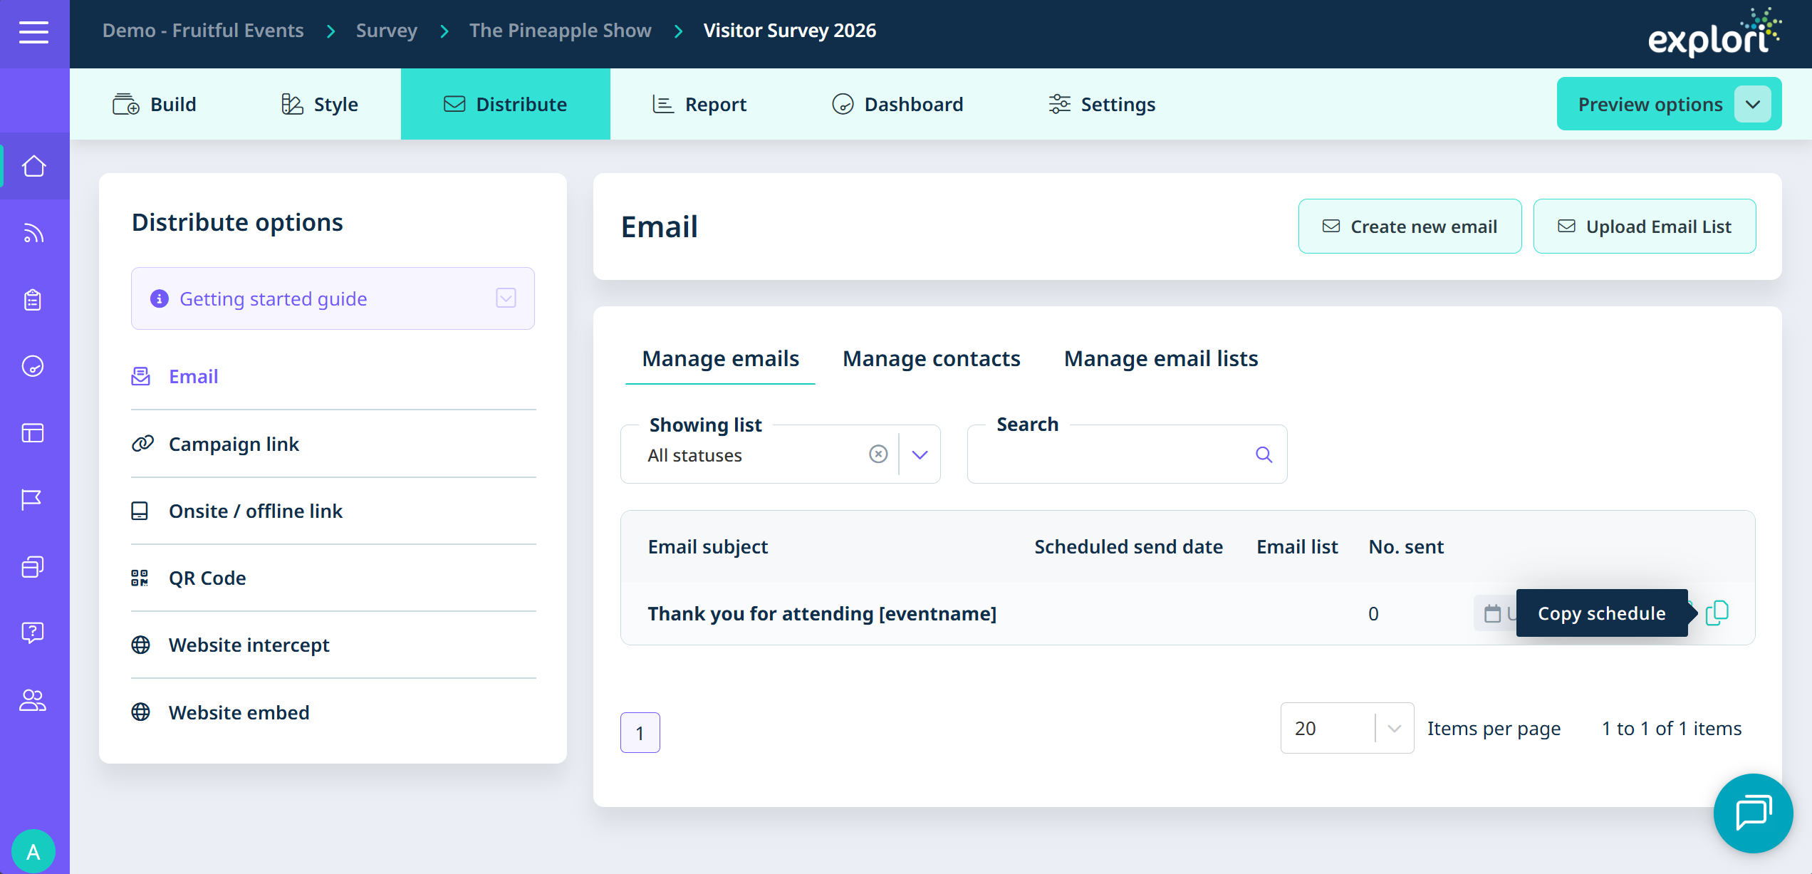Click into the Search field
Image resolution: width=1812 pixels, height=874 pixels.
coord(1111,455)
